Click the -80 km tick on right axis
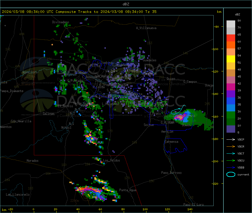 click(217, 27)
